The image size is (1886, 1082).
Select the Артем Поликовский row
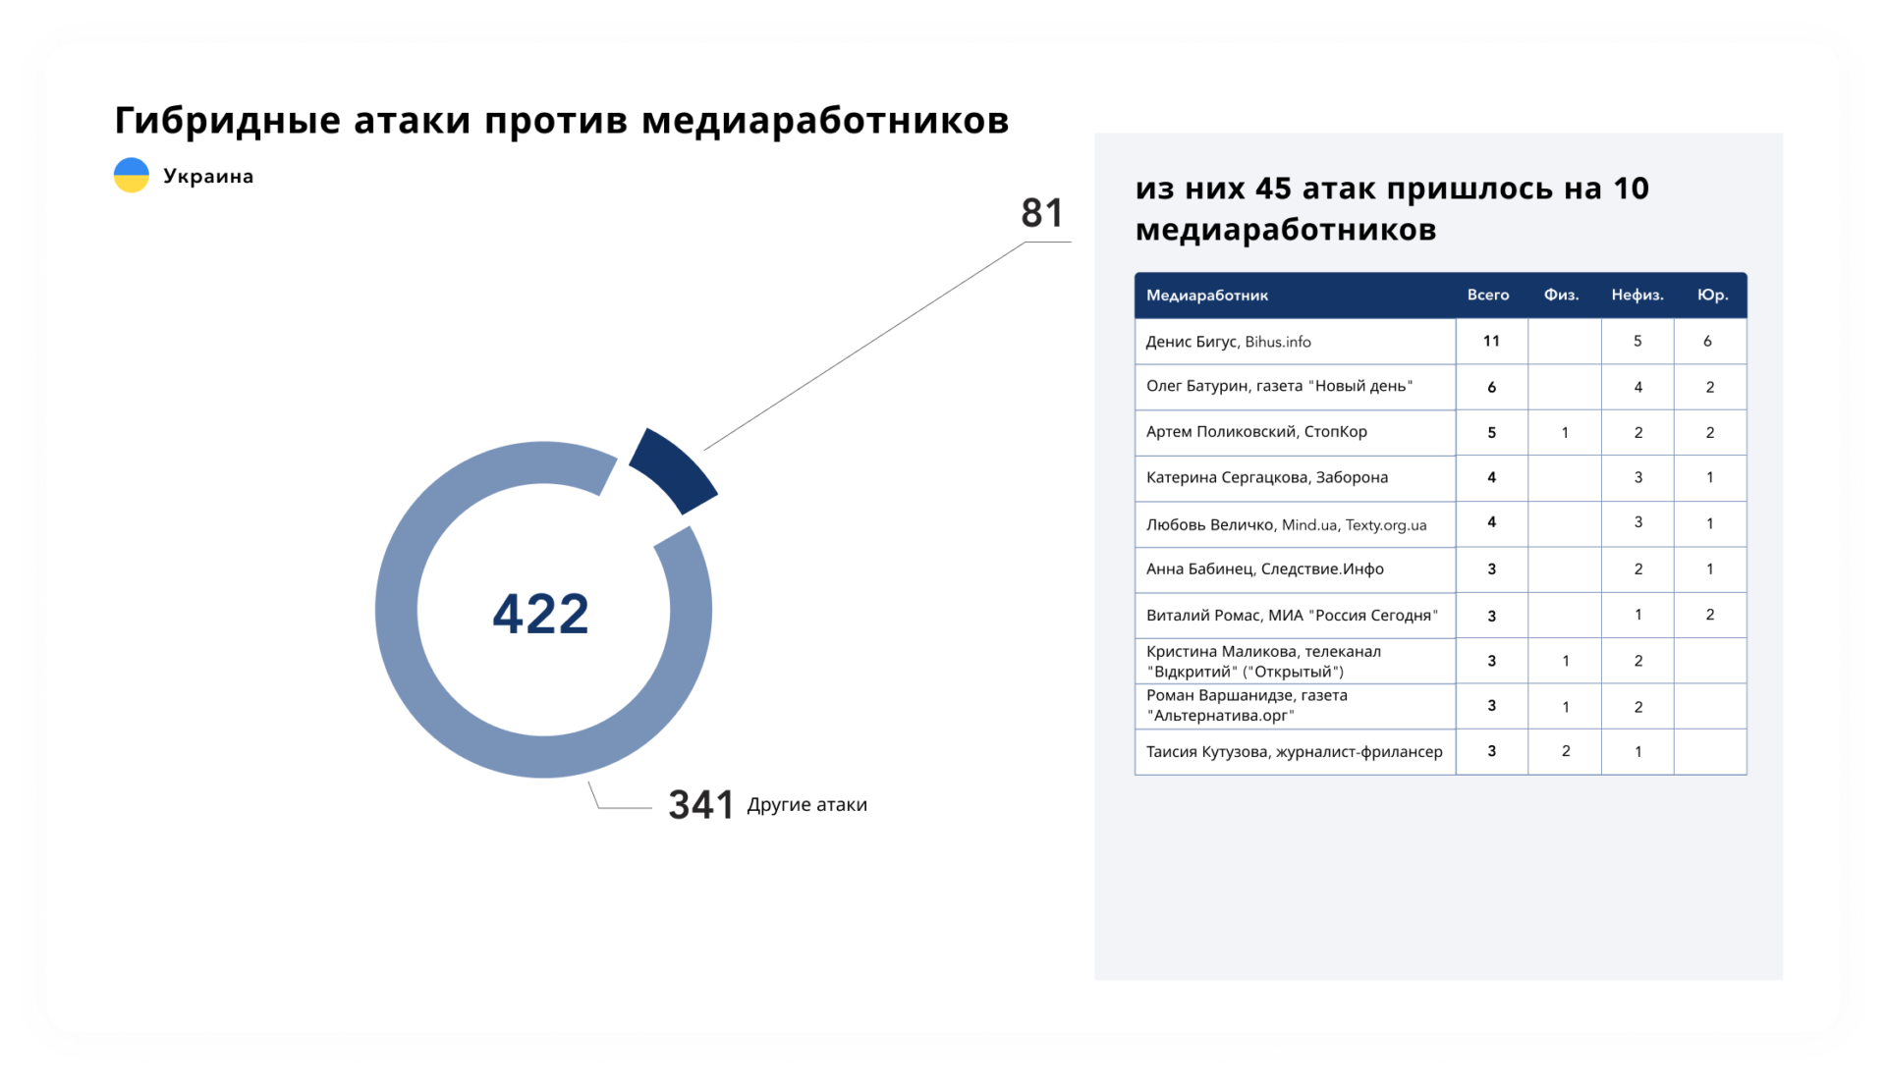(1256, 432)
